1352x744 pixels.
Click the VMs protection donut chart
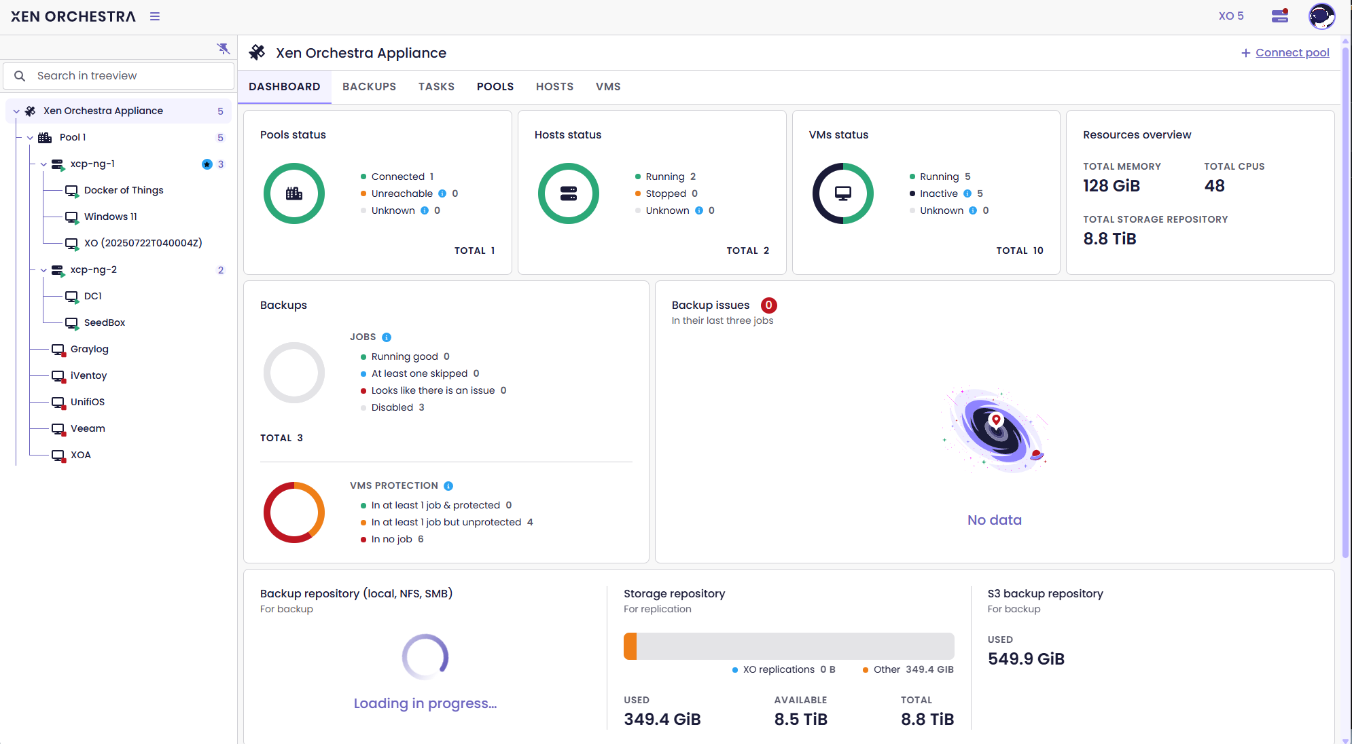pyautogui.click(x=294, y=513)
